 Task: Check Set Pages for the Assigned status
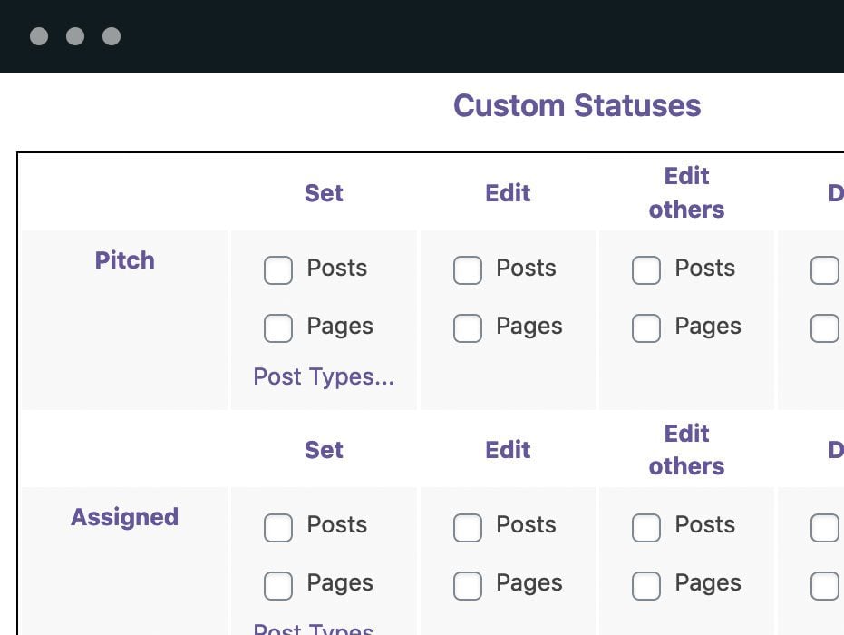278,585
